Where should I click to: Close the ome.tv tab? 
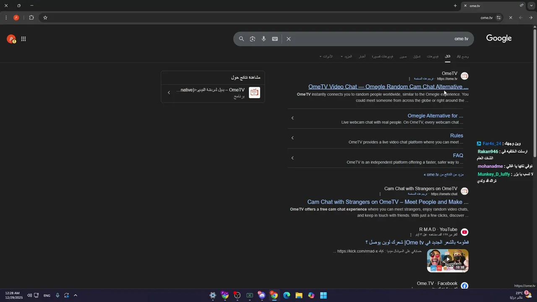[465, 6]
